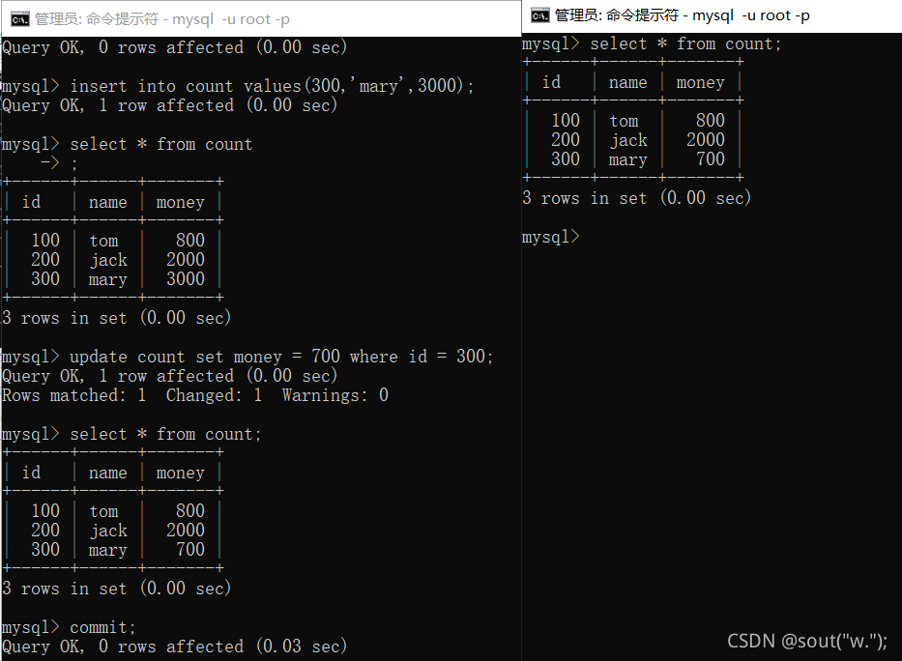
Task: Click the left window title text
Action: tap(162, 19)
